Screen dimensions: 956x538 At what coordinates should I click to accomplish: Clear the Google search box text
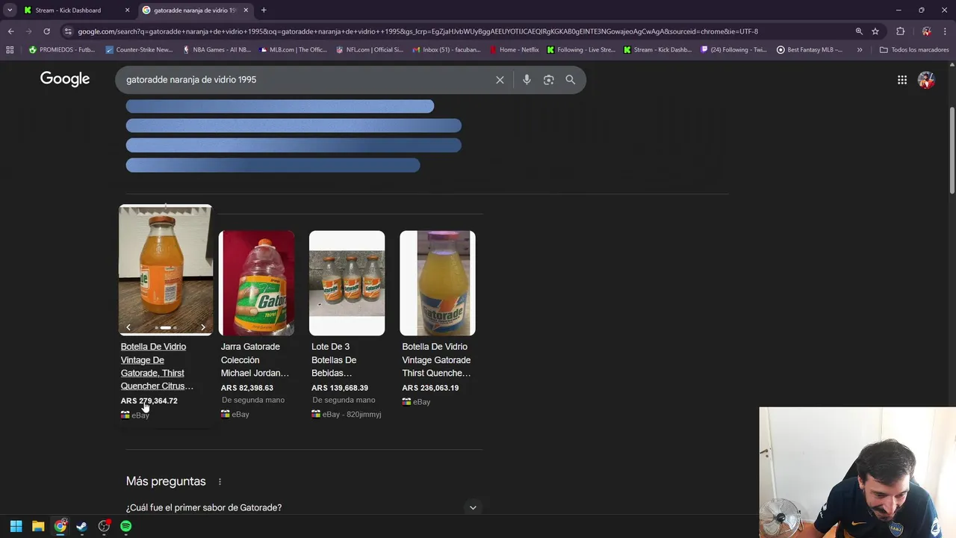(500, 80)
